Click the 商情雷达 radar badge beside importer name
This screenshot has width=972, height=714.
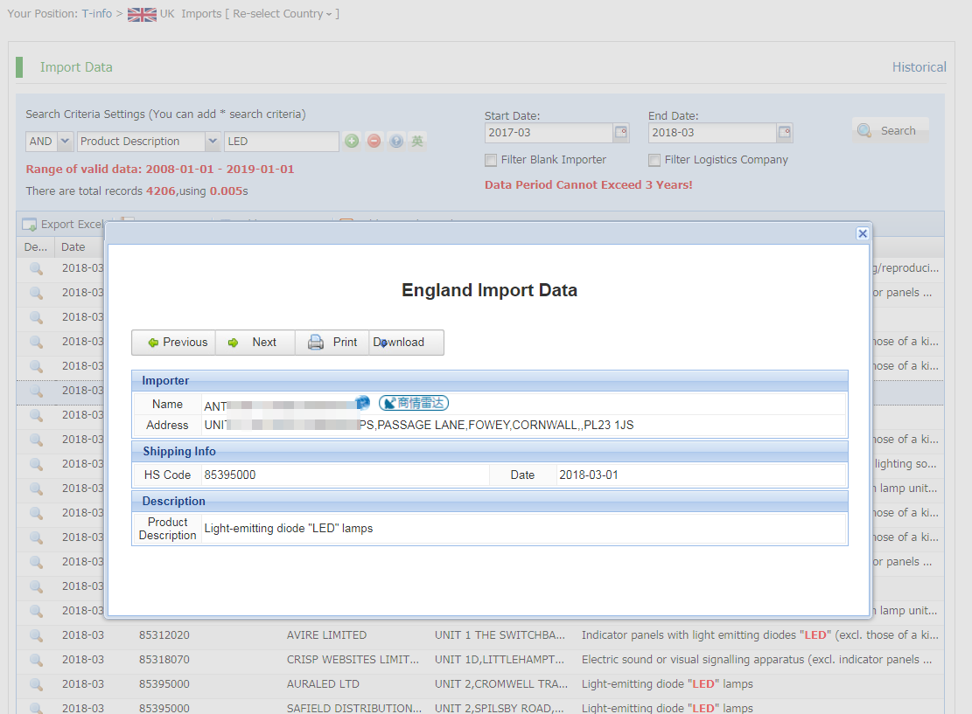(414, 403)
